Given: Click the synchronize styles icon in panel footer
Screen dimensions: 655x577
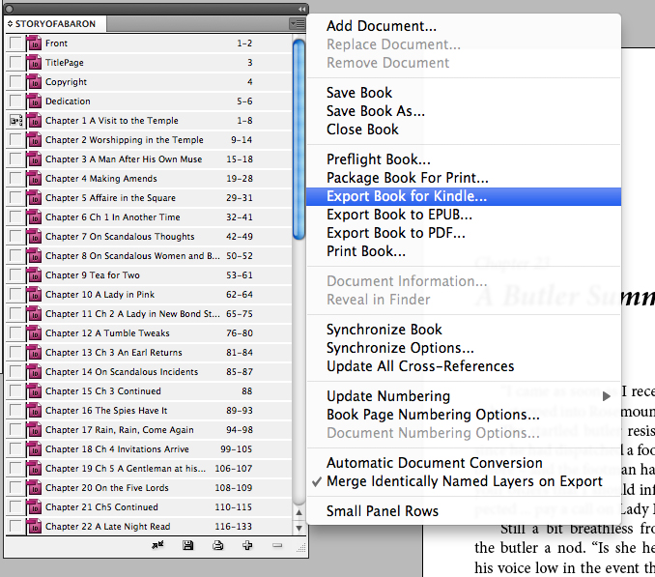Looking at the screenshot, I should [158, 546].
